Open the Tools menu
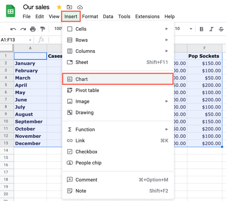The height and width of the screenshot is (201, 226). [x=124, y=16]
